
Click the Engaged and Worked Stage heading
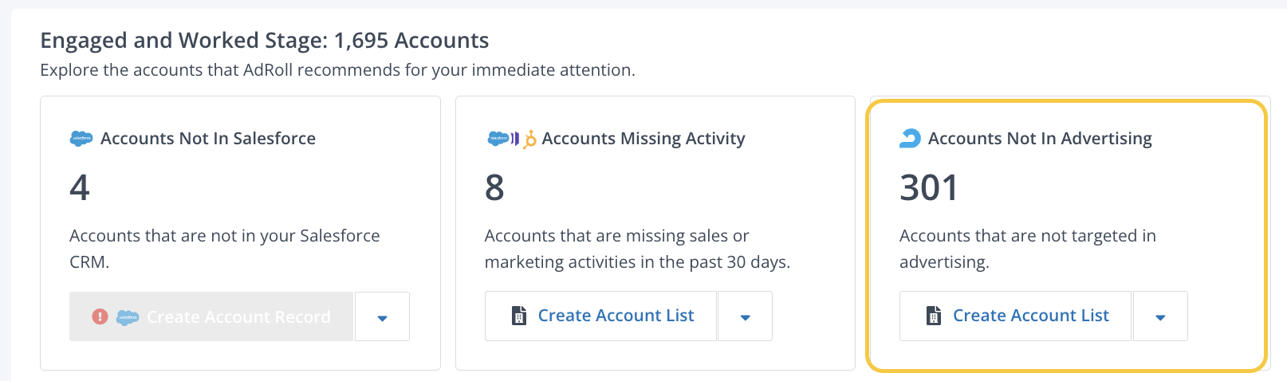click(x=265, y=41)
